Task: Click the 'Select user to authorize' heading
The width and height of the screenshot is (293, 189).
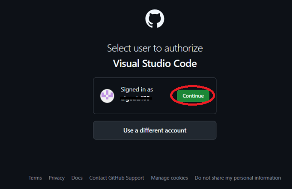Action: tap(155, 48)
